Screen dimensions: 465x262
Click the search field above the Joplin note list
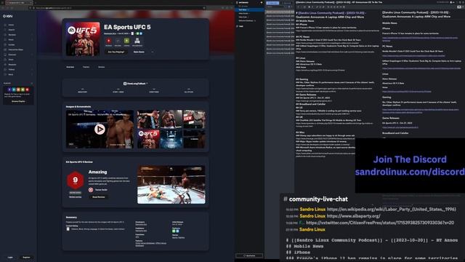point(276,7)
